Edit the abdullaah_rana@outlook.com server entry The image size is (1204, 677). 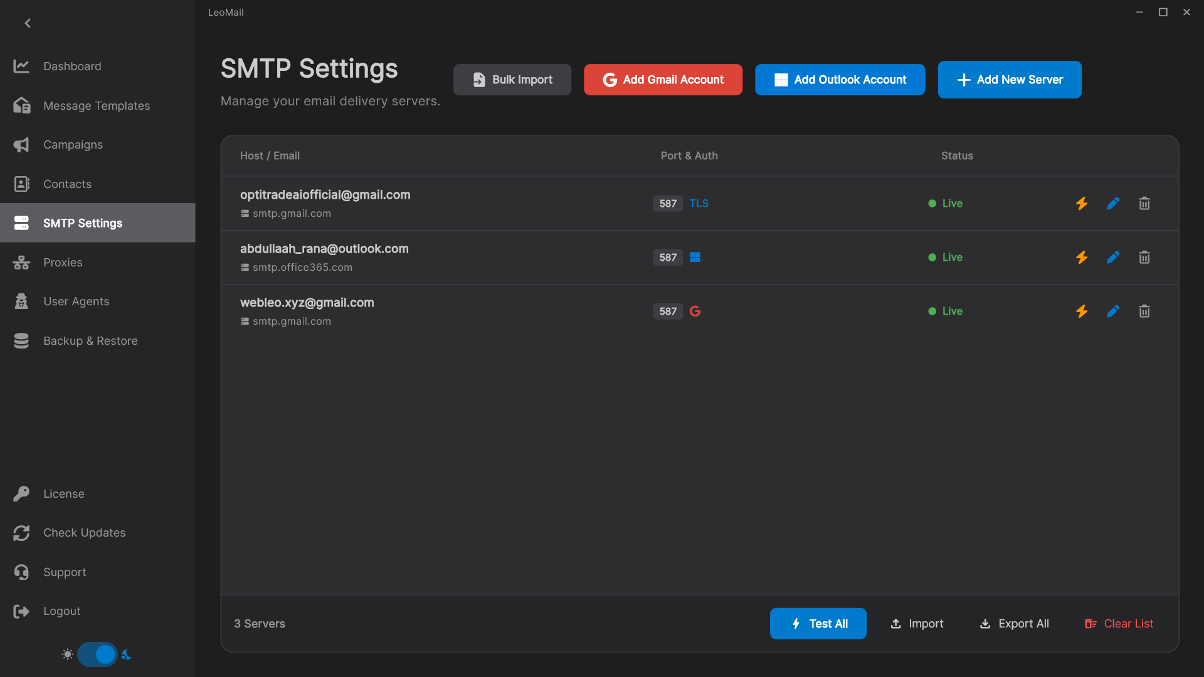pos(1113,258)
